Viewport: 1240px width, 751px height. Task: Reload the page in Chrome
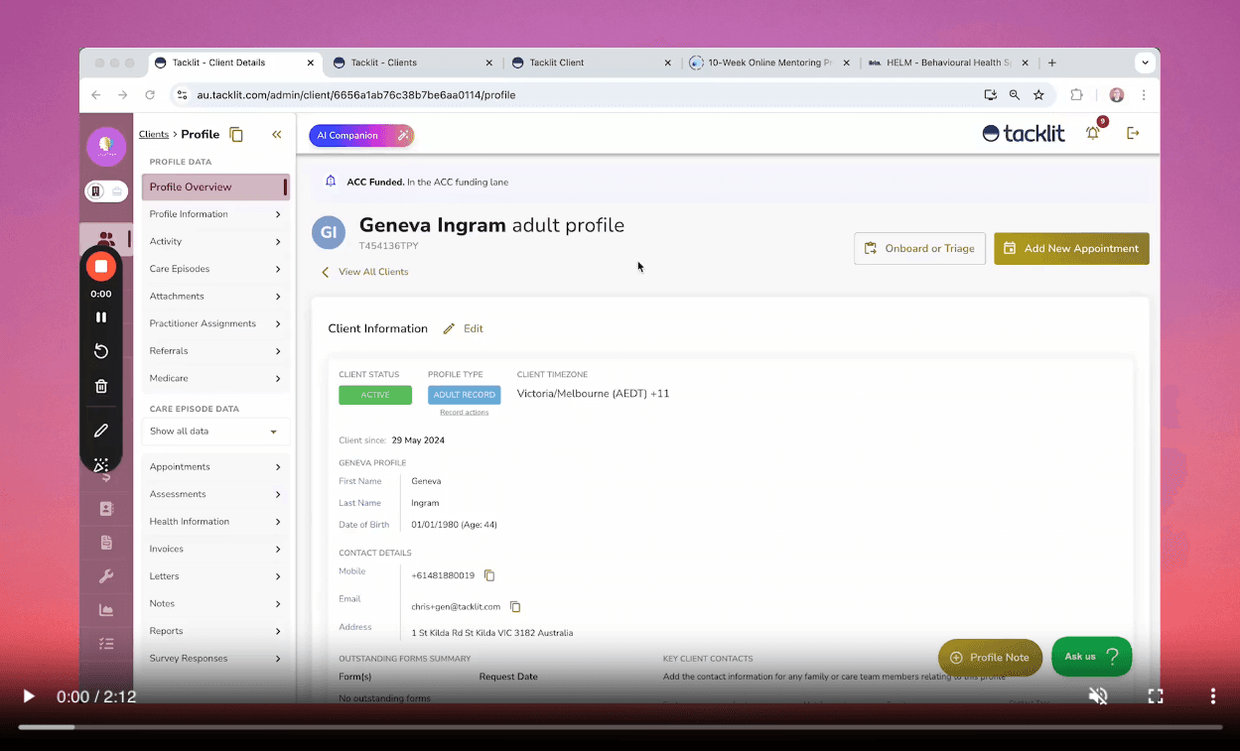(150, 95)
